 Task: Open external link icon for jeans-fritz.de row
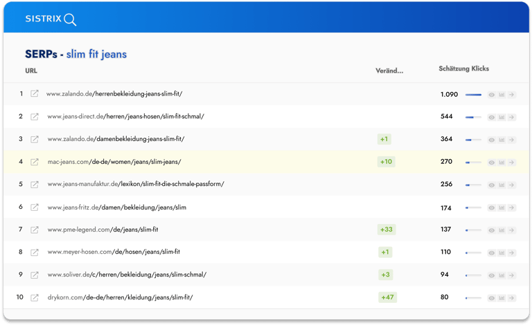[x=34, y=207]
